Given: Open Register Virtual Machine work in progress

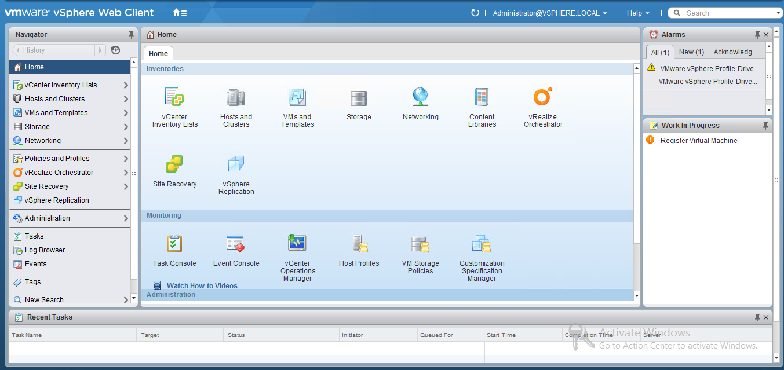Looking at the screenshot, I should coord(699,141).
